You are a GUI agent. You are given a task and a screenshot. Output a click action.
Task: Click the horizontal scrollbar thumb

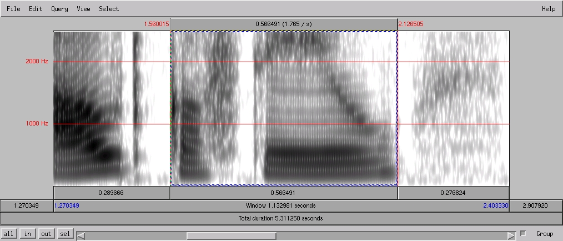(x=231, y=236)
